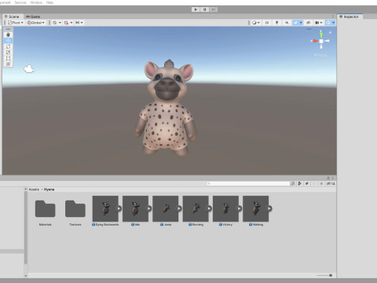Click Assets in the breadcrumb path

click(x=34, y=189)
